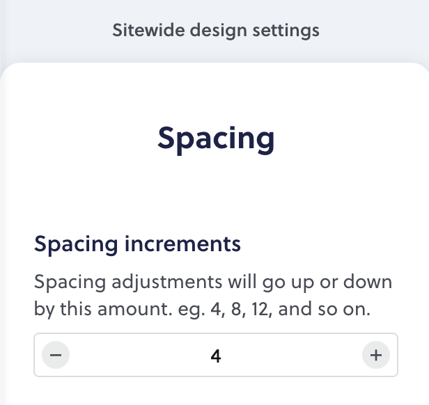
Task: Click the Spacing increments label
Action: [137, 244]
